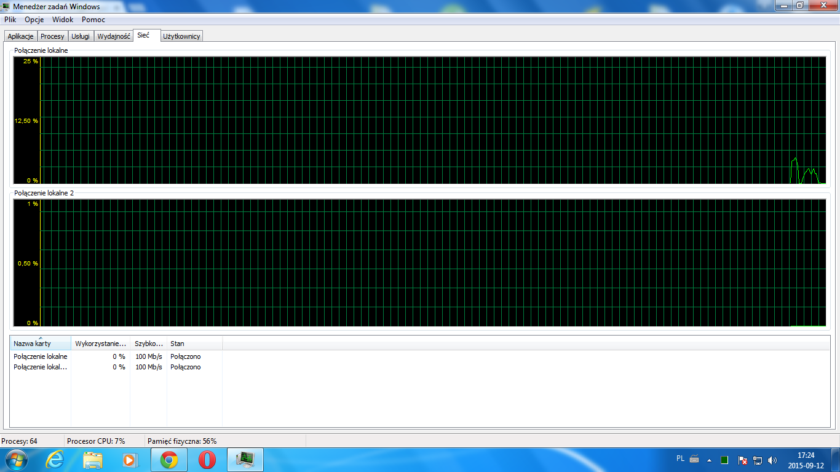
Task: Show hidden tray icons with the arrow
Action: [x=709, y=460]
